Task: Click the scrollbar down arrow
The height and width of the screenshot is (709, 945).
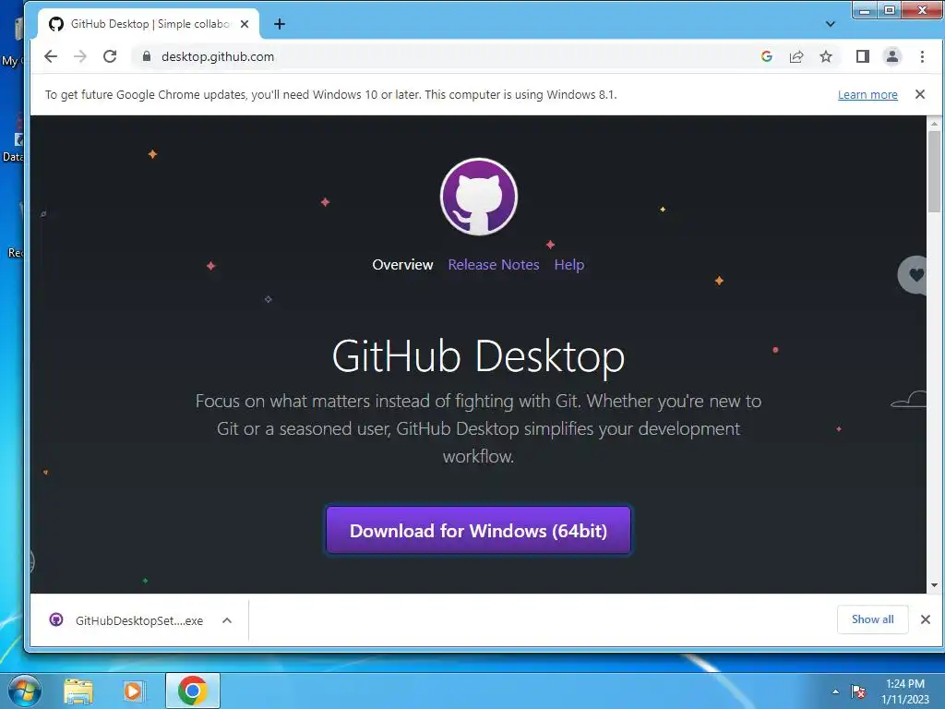Action: click(934, 584)
